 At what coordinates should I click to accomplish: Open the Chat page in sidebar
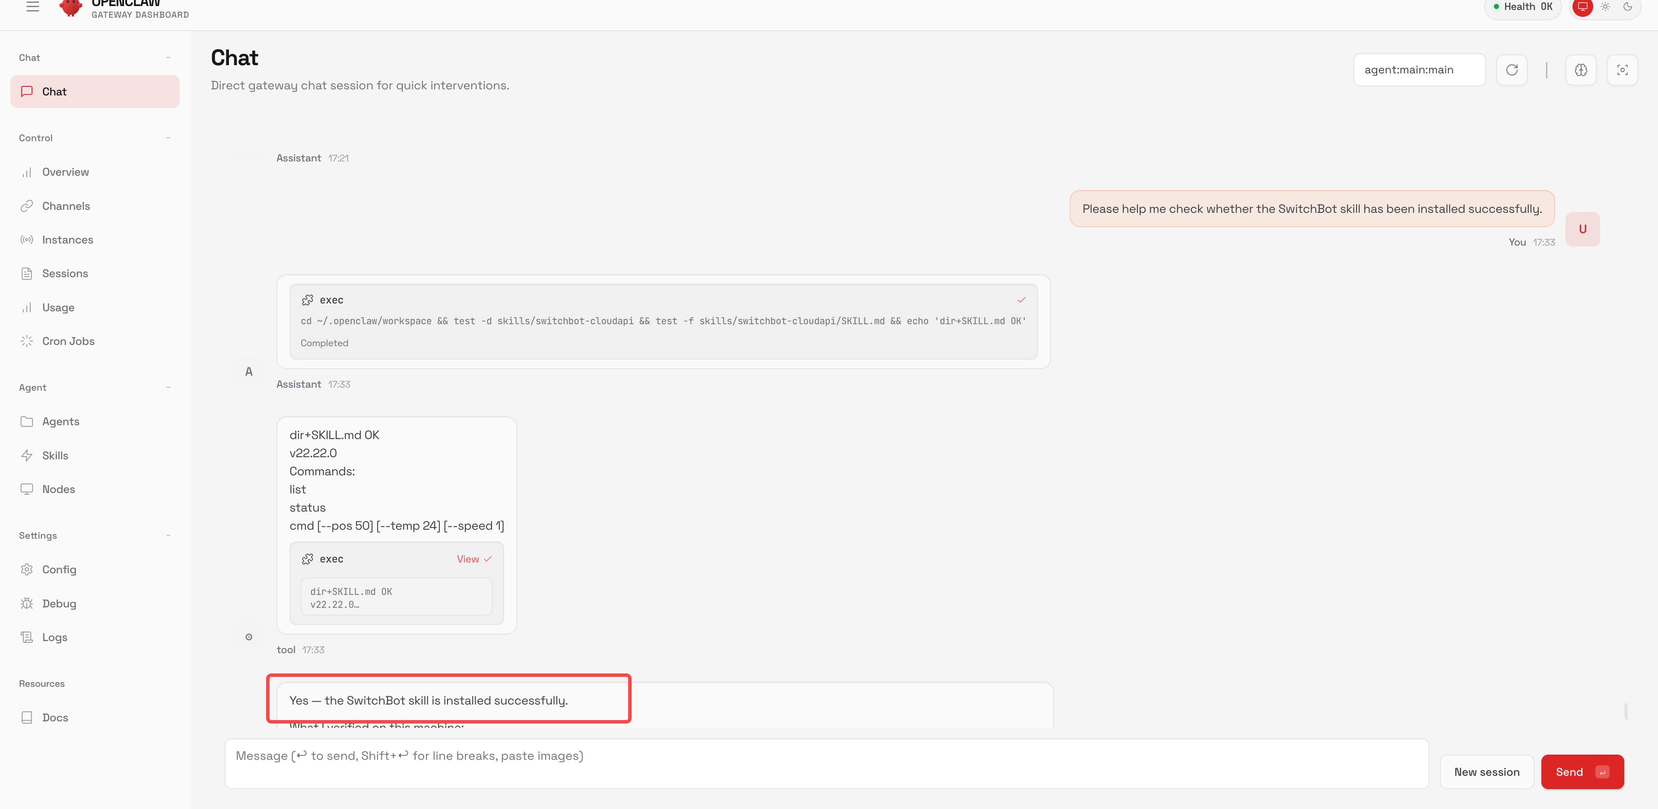click(x=95, y=92)
